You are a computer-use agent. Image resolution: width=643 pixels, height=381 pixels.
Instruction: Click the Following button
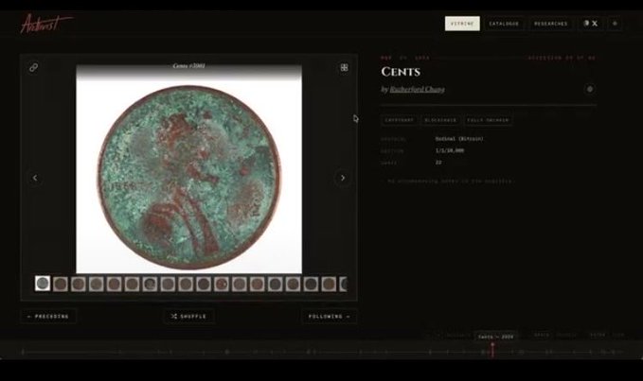tap(329, 317)
